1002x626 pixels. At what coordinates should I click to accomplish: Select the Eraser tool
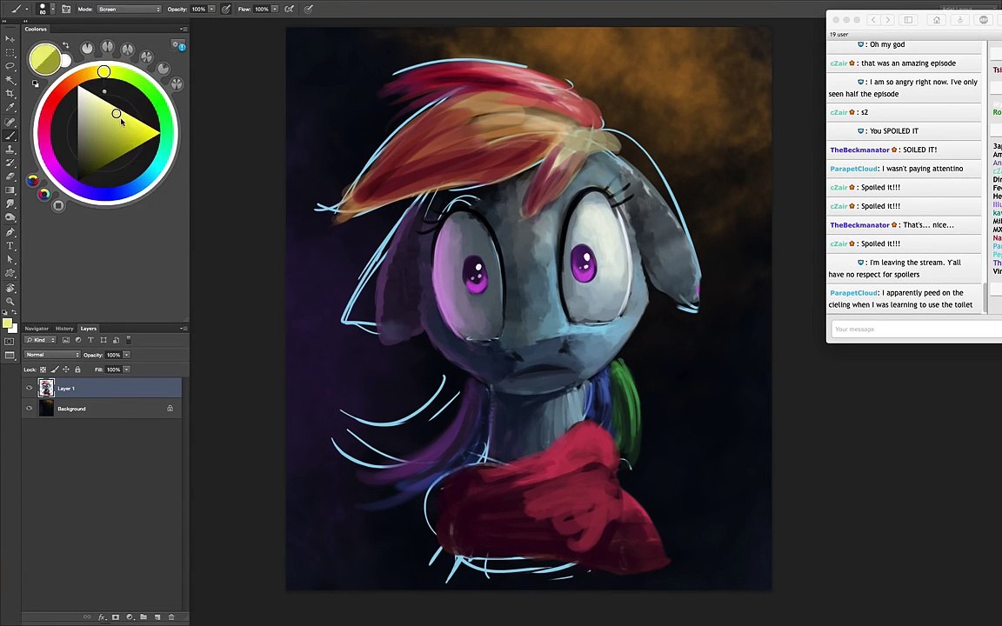pos(10,176)
